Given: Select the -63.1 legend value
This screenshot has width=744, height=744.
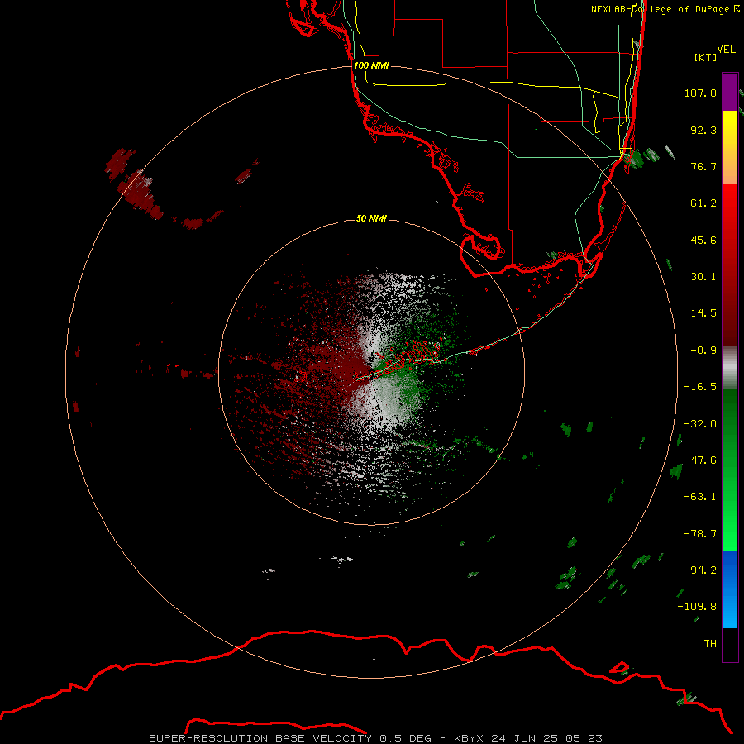Looking at the screenshot, I should tap(700, 497).
